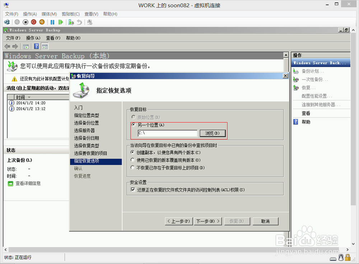Click Next (下一步) button
Viewport: 359px width, 264px height.
[x=208, y=221]
